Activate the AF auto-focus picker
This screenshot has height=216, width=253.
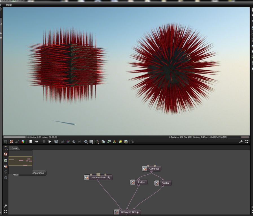(x=62, y=142)
